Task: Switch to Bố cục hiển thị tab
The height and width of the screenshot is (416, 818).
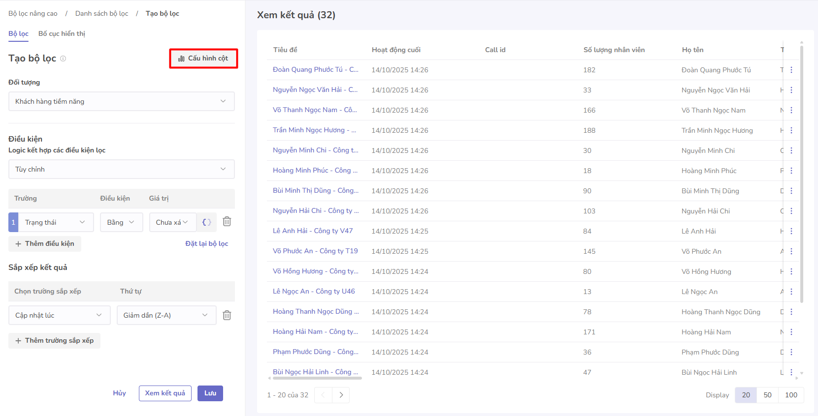Action: click(x=62, y=33)
